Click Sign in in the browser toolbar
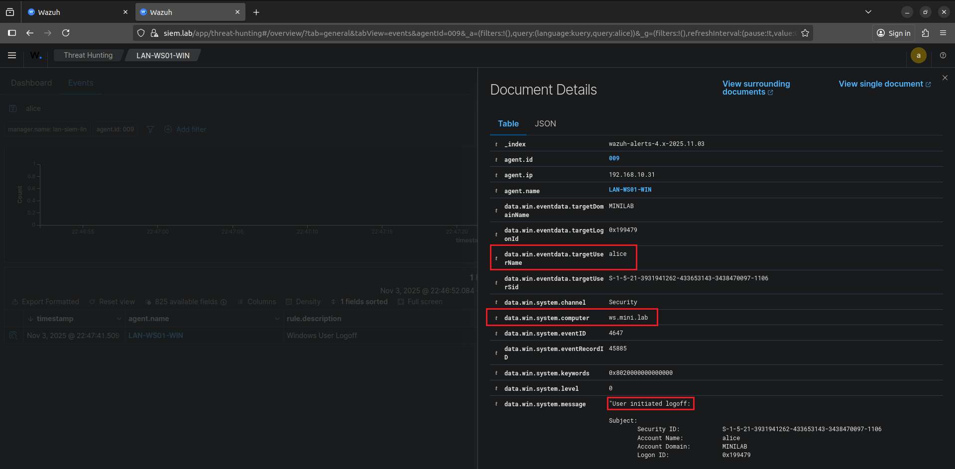Screen dimensions: 955x469 coord(894,33)
